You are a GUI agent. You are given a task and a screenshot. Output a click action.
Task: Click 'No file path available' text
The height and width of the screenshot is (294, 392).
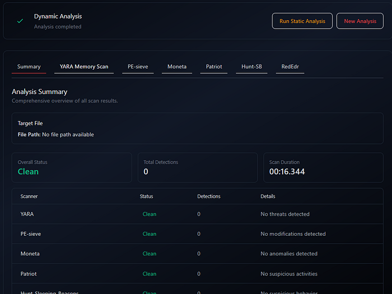(68, 134)
